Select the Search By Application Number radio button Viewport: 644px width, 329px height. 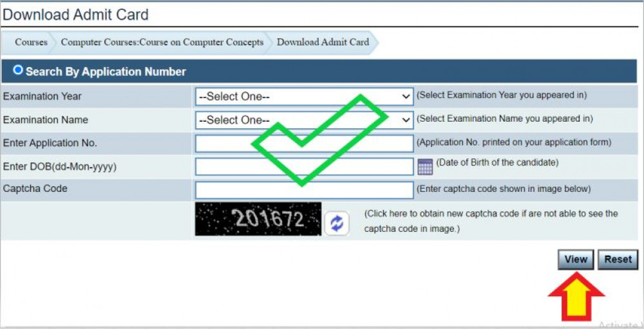[18, 70]
